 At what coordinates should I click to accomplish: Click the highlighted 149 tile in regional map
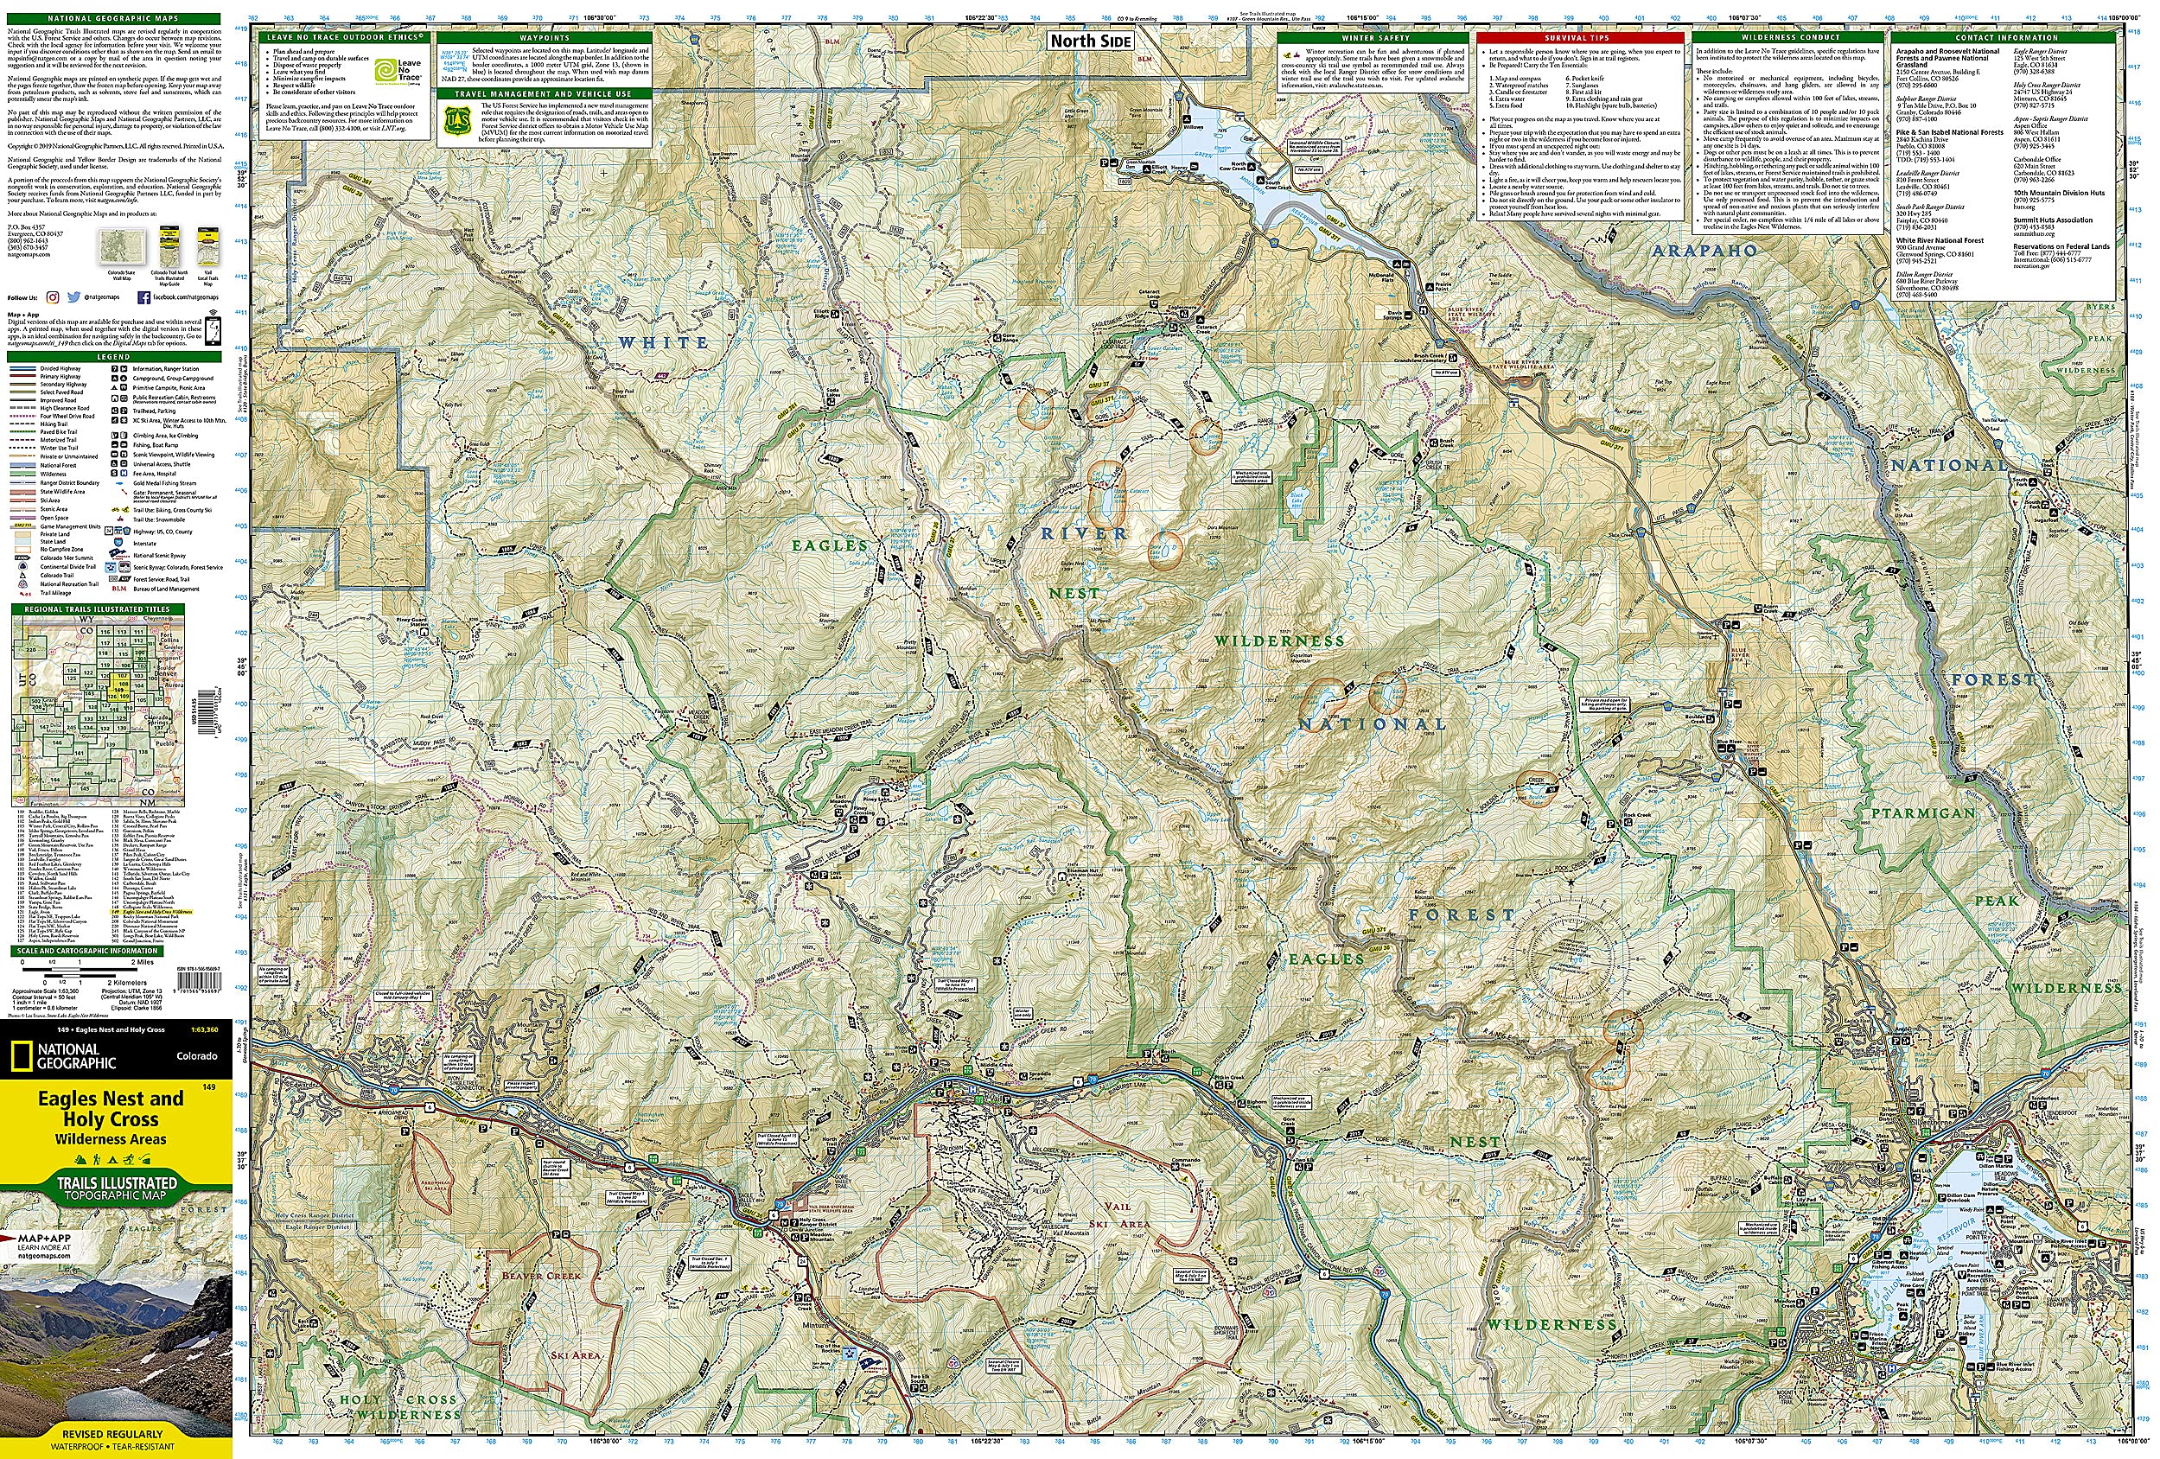[x=120, y=691]
